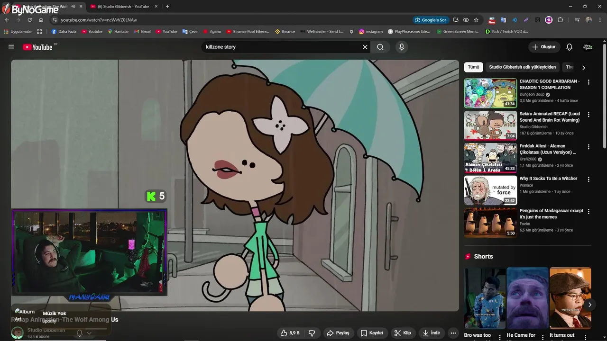Screen dimensions: 607x341
Task: Open options menu for Sekiro Animated RECAP
Action: pos(589,115)
